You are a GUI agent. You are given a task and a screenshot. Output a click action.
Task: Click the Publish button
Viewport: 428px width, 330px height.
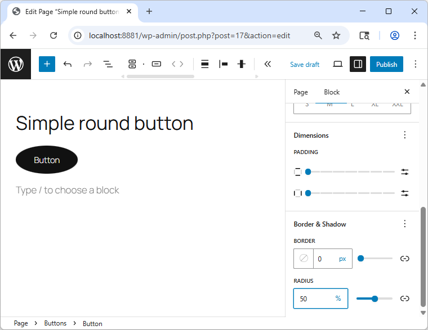click(386, 64)
